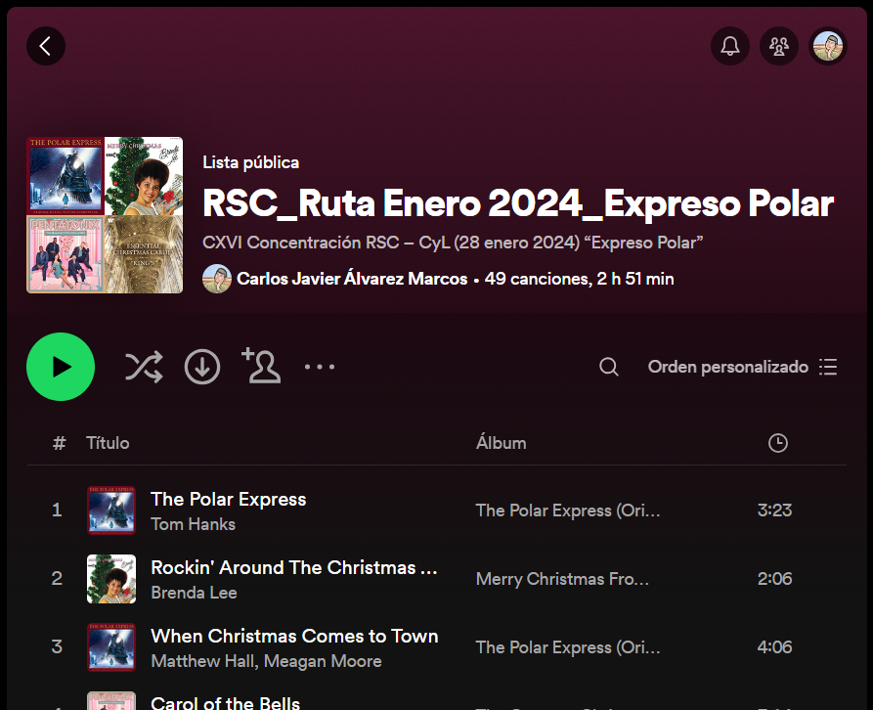The width and height of the screenshot is (873, 710).
Task: Click the # column header
Action: point(59,443)
